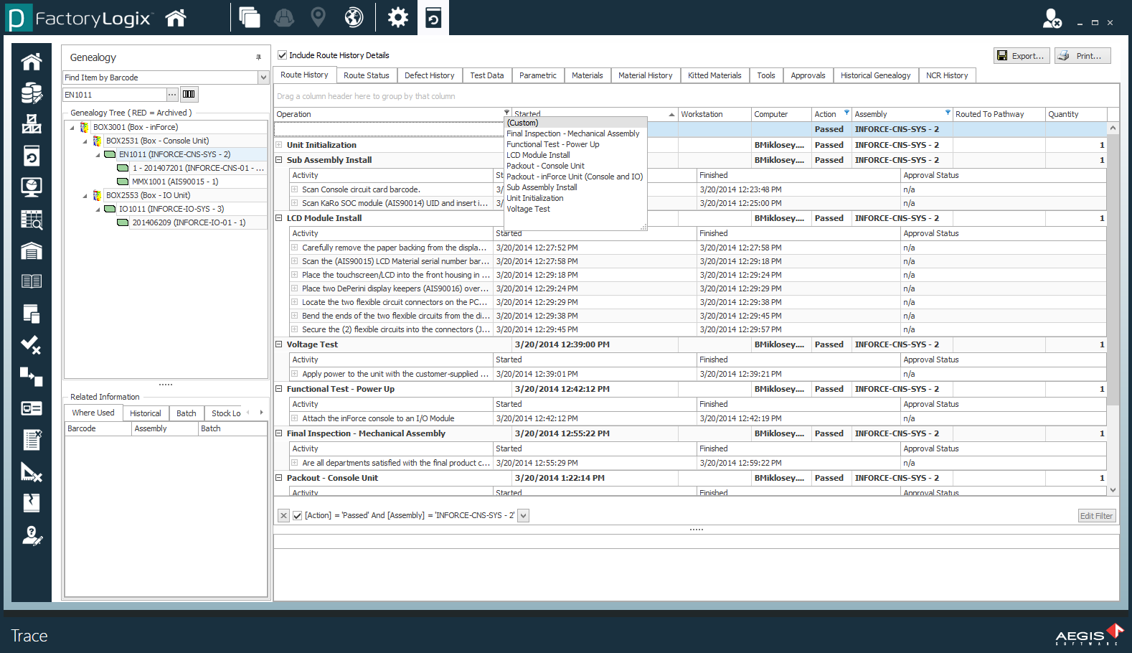This screenshot has width=1132, height=653.
Task: Open the settings gear icon
Action: (397, 17)
